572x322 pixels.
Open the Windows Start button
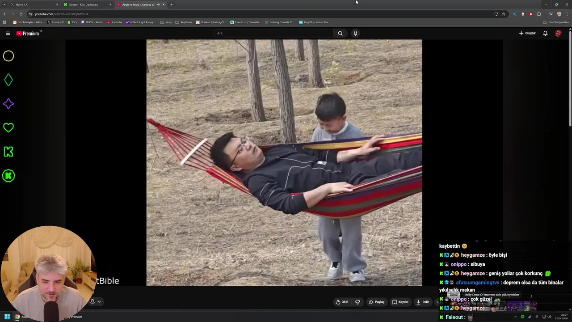pyautogui.click(x=7, y=317)
